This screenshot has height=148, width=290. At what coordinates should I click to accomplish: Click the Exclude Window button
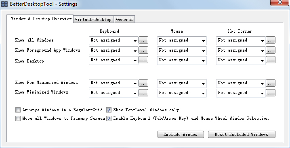pyautogui.click(x=181, y=134)
